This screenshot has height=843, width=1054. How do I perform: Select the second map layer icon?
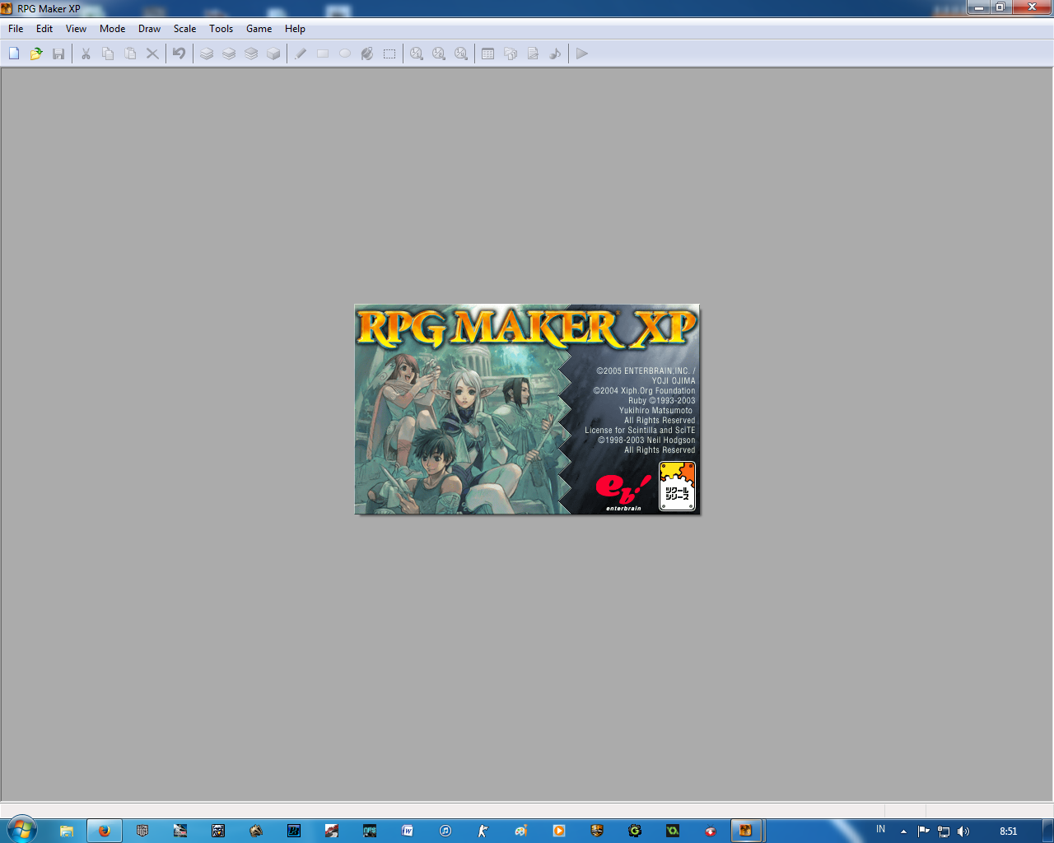229,54
